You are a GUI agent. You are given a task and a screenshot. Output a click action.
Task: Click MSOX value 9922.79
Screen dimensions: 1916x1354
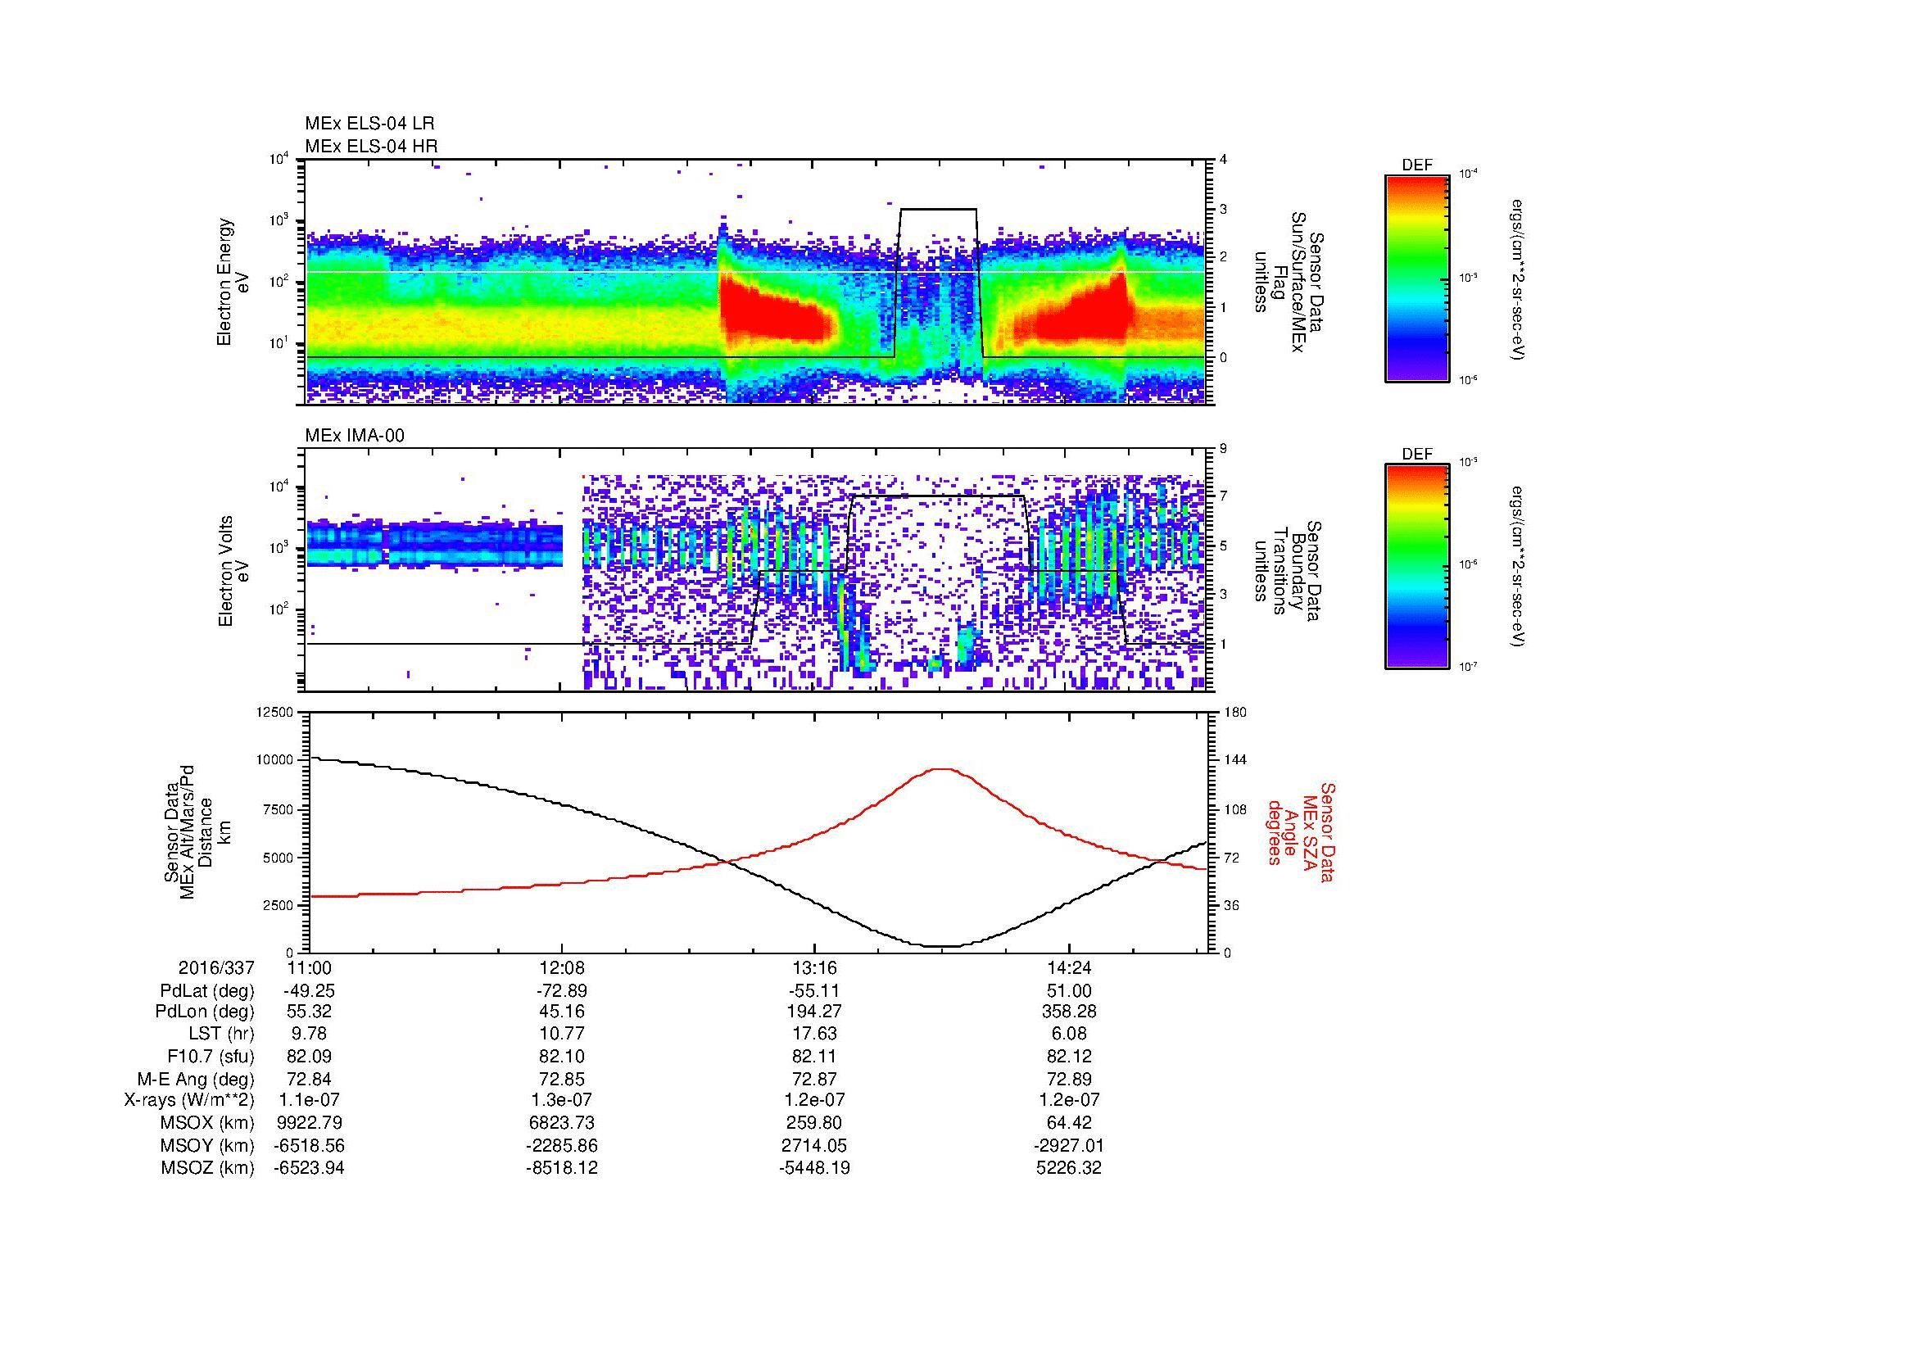(x=310, y=1123)
